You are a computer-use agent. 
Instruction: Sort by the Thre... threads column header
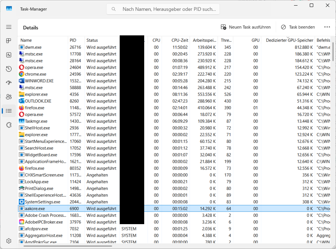[225, 40]
